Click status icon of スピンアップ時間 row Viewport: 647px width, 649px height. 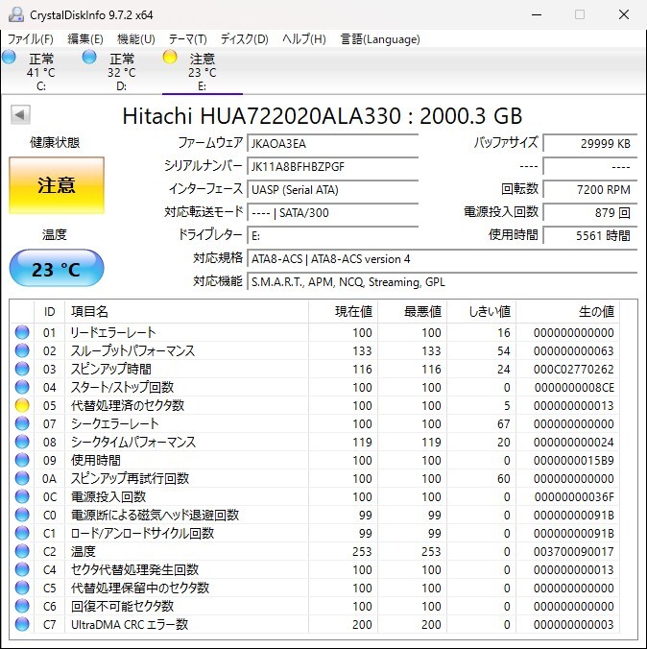point(22,369)
